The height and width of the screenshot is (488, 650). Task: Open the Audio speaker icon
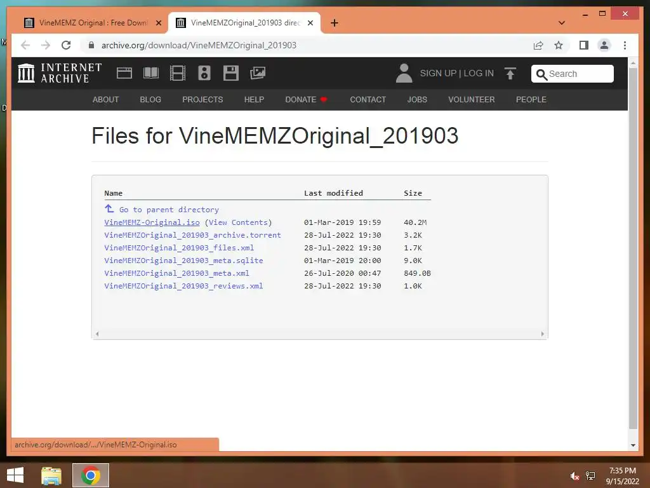click(x=204, y=73)
